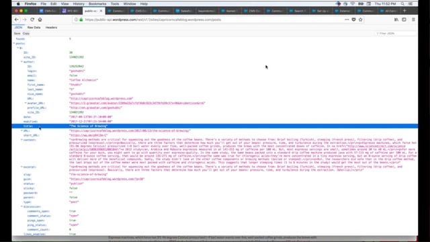Switch to the JSON viewer tab
This screenshot has width=430, height=242.
18,28
